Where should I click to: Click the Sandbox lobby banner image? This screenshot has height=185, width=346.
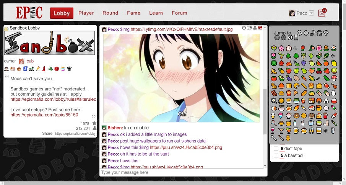pos(49,43)
